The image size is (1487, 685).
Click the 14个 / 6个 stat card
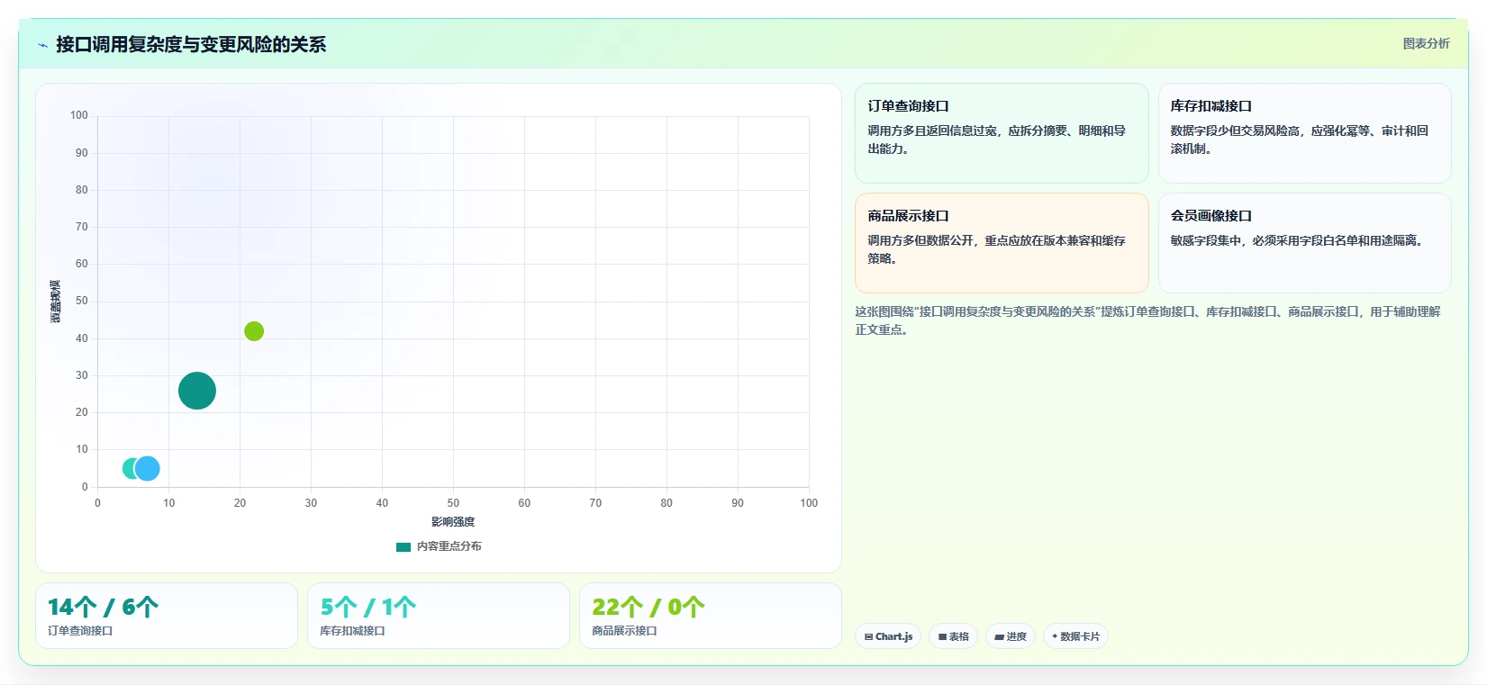[x=167, y=616]
